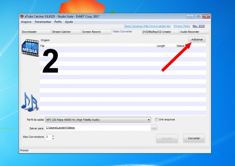Switch to the Downloader tab

pyautogui.click(x=36, y=32)
